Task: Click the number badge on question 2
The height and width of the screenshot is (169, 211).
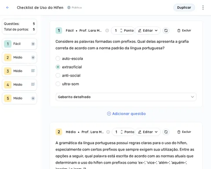Action: point(59,132)
